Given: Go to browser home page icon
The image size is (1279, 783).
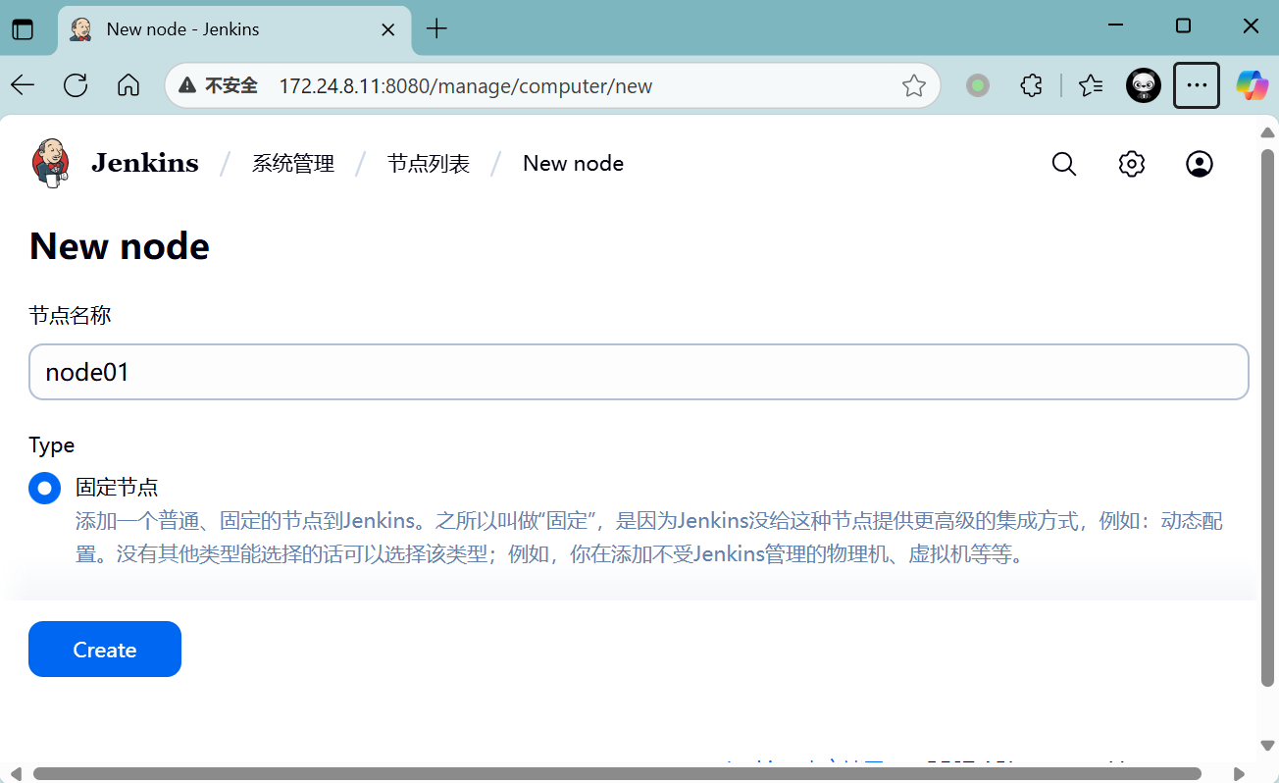Looking at the screenshot, I should pyautogui.click(x=128, y=85).
